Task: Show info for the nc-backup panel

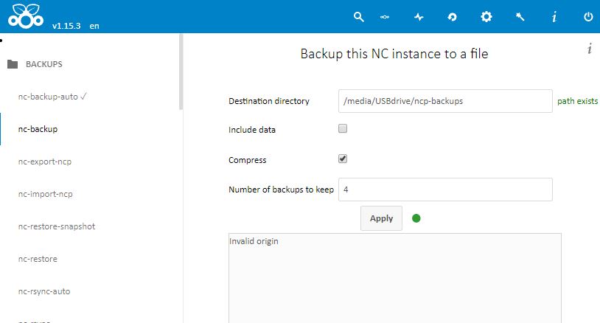Action: tap(590, 48)
